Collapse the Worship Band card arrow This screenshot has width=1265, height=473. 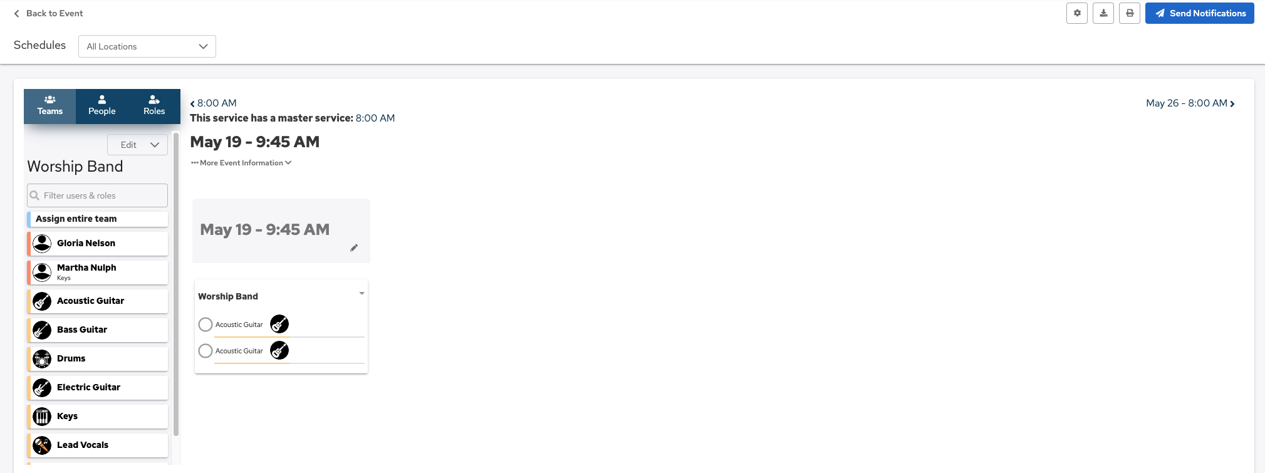[x=362, y=294]
